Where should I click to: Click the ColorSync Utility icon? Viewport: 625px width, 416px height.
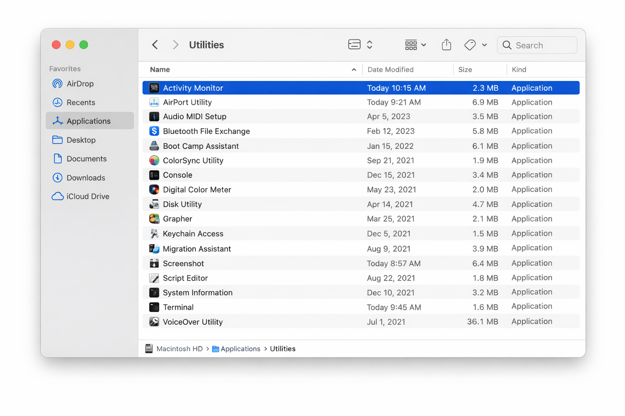click(x=154, y=160)
